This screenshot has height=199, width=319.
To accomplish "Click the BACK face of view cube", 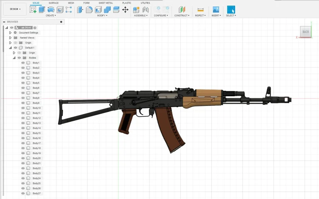I will coord(305,32).
